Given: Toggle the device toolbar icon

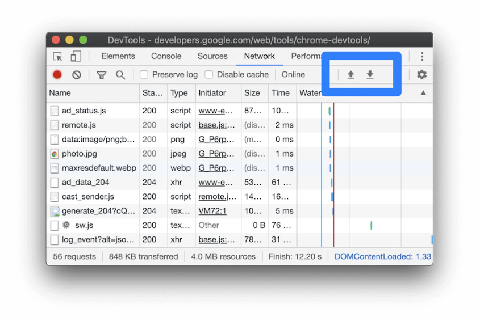Looking at the screenshot, I should pyautogui.click(x=76, y=56).
